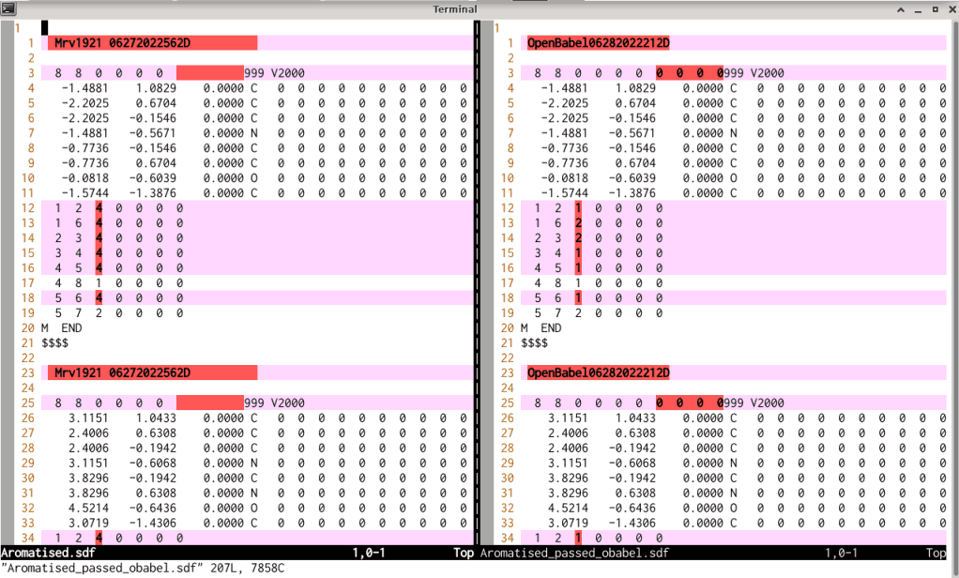959x578 pixels.
Task: Click the Aromatised.sdf status bar
Action: 235,554
